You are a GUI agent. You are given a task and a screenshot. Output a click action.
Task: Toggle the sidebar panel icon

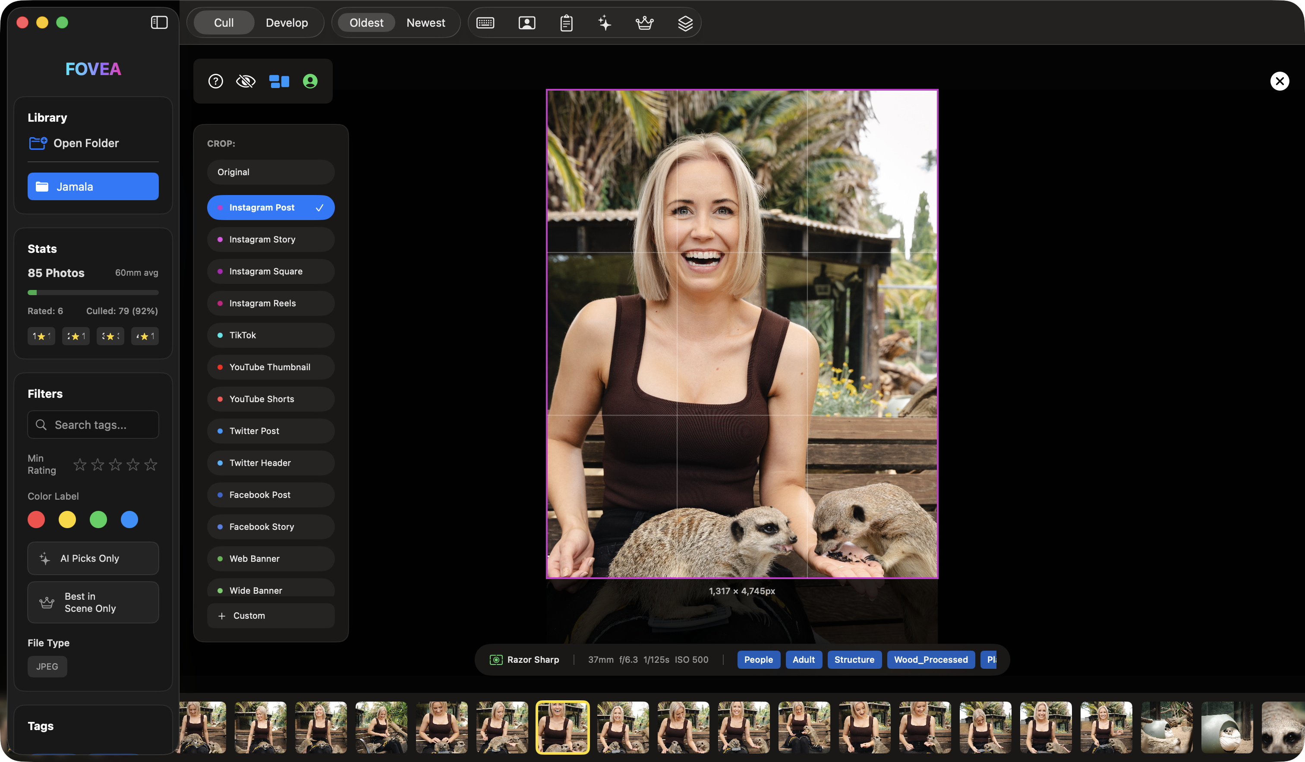tap(159, 22)
